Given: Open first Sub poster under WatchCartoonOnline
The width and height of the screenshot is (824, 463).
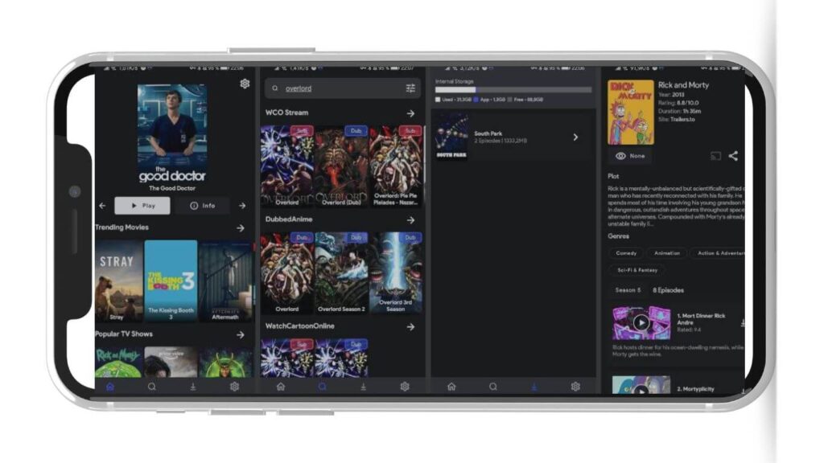Looking at the screenshot, I should tap(287, 358).
